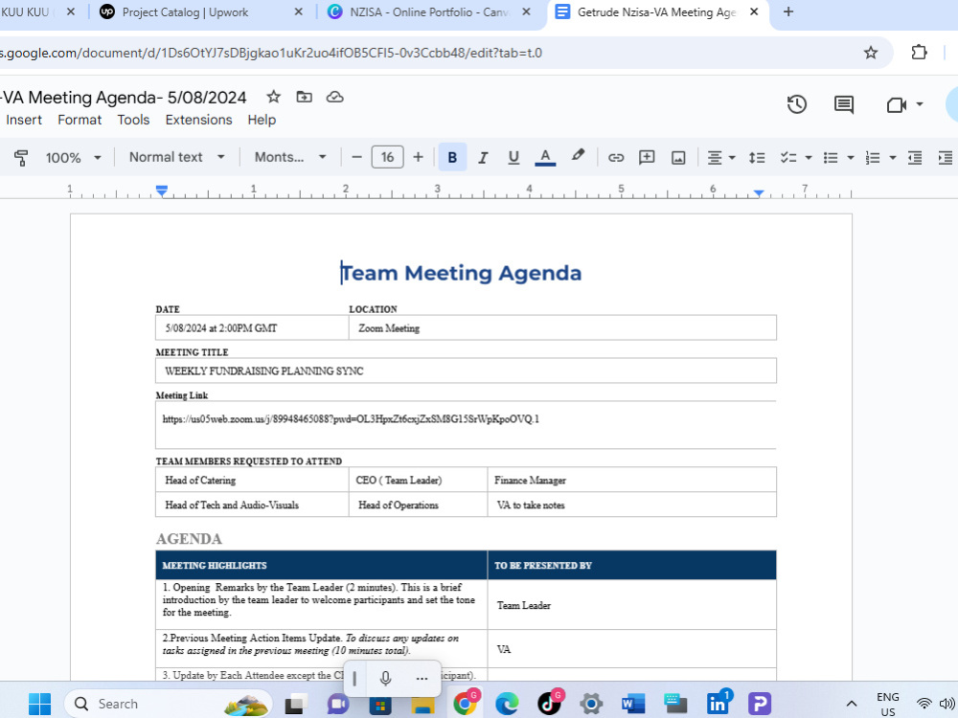
Task: Increase font size with plus button
Action: tap(418, 158)
